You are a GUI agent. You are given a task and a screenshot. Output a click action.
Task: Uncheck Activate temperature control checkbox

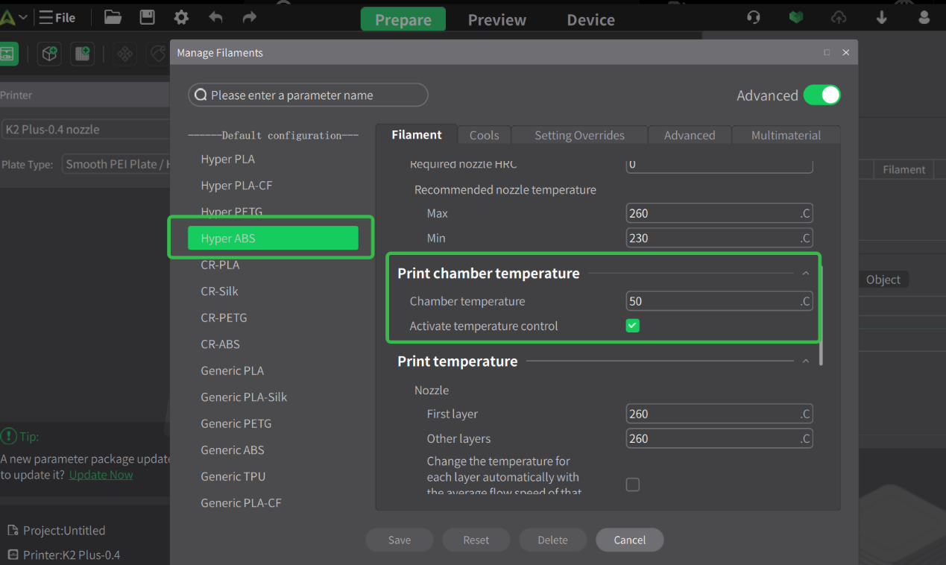(x=633, y=326)
